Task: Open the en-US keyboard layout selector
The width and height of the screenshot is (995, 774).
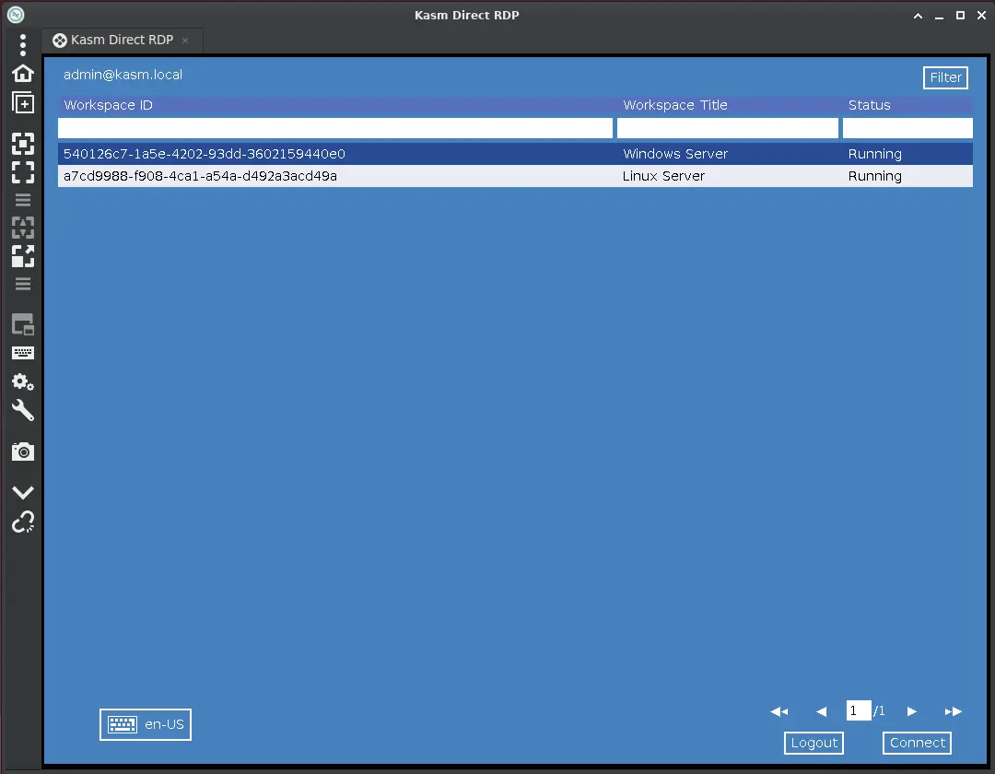Action: click(x=146, y=724)
